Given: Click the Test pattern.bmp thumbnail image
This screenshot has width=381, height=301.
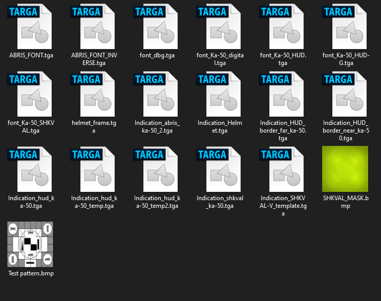Looking at the screenshot, I should click(x=30, y=244).
